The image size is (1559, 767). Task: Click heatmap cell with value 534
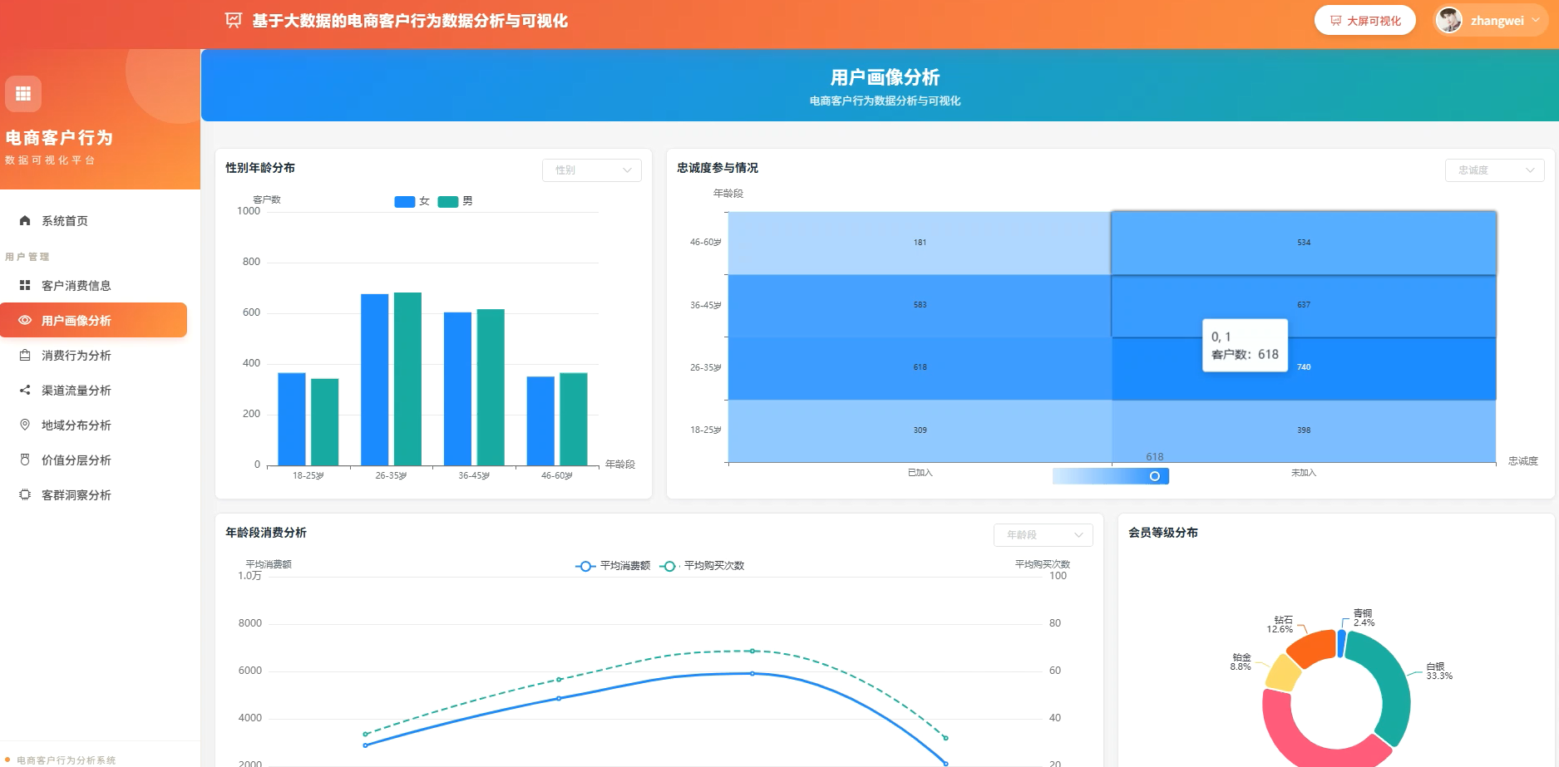tap(1304, 243)
